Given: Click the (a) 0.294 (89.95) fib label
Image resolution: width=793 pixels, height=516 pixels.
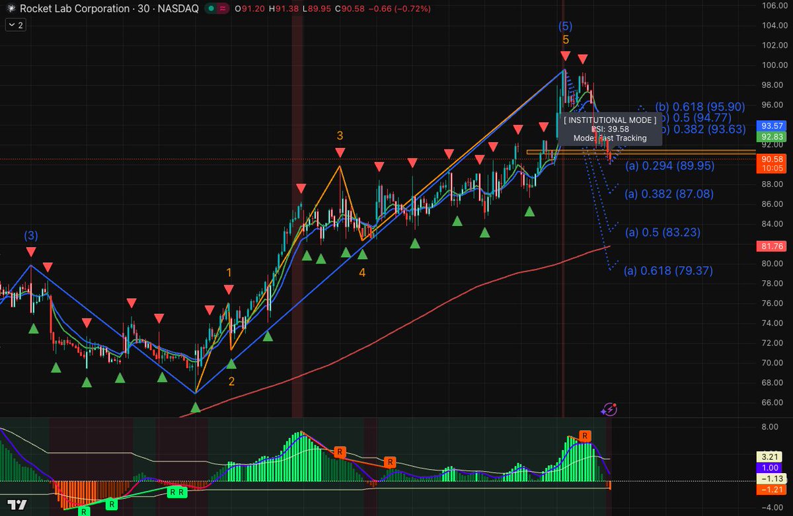Looking at the screenshot, I should (669, 166).
